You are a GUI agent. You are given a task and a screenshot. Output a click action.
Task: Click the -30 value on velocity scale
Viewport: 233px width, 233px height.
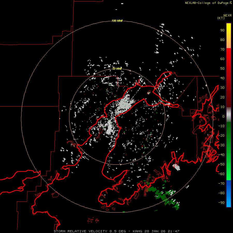(221, 145)
